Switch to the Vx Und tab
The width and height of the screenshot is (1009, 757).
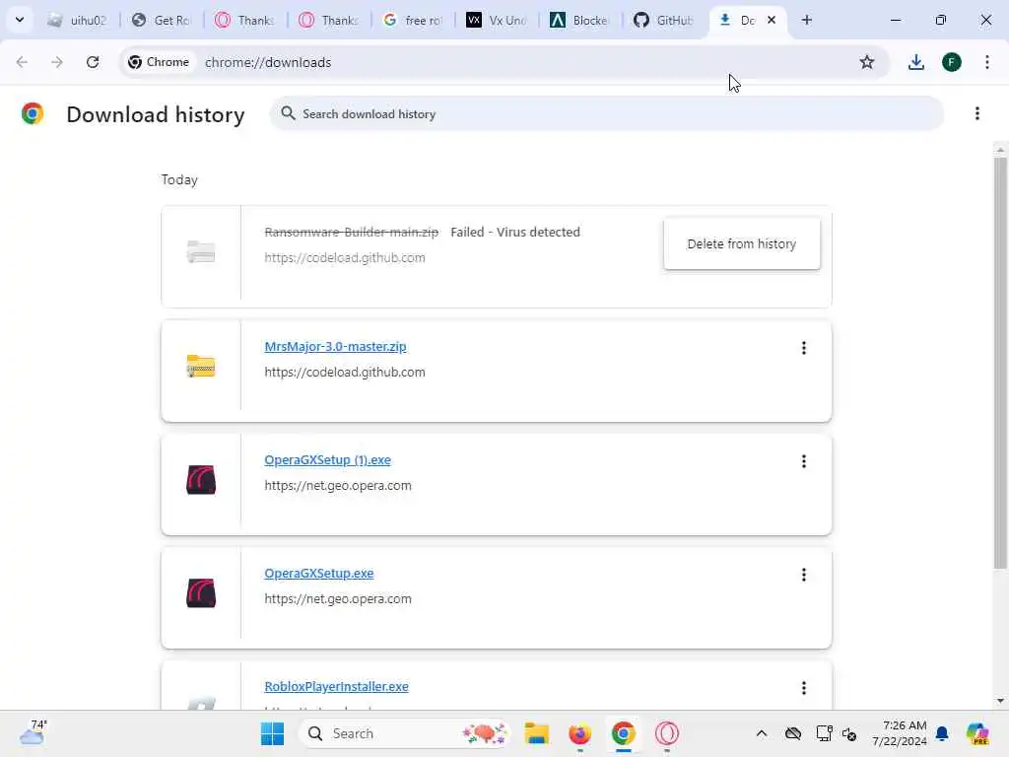(497, 20)
